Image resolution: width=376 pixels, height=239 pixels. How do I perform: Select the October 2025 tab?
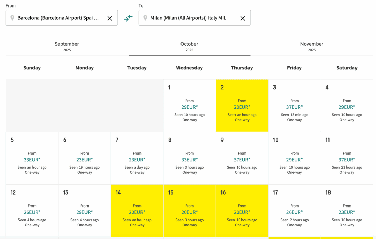189,47
